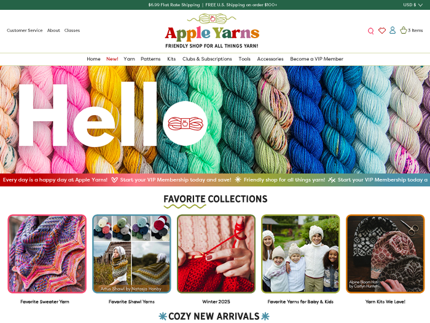Screen dimensions: 430x323
Task: Open the Customer Service link
Action: click(x=25, y=31)
